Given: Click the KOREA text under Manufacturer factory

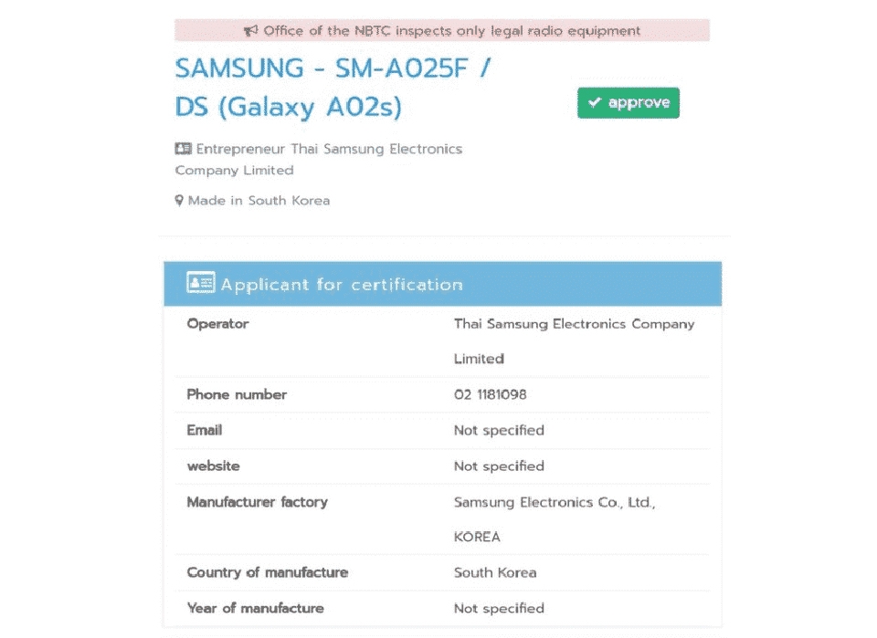Looking at the screenshot, I should click(477, 537).
